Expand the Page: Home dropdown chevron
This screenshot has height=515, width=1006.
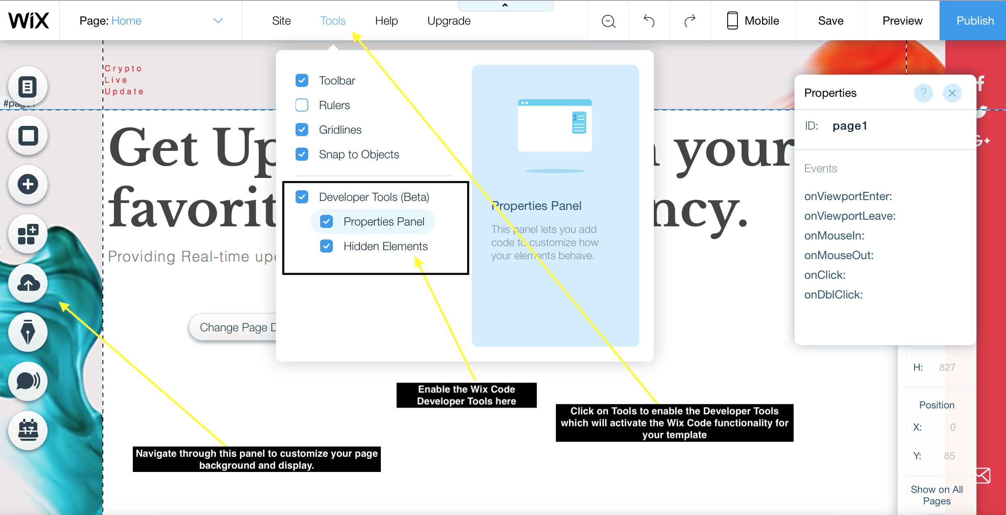click(218, 21)
